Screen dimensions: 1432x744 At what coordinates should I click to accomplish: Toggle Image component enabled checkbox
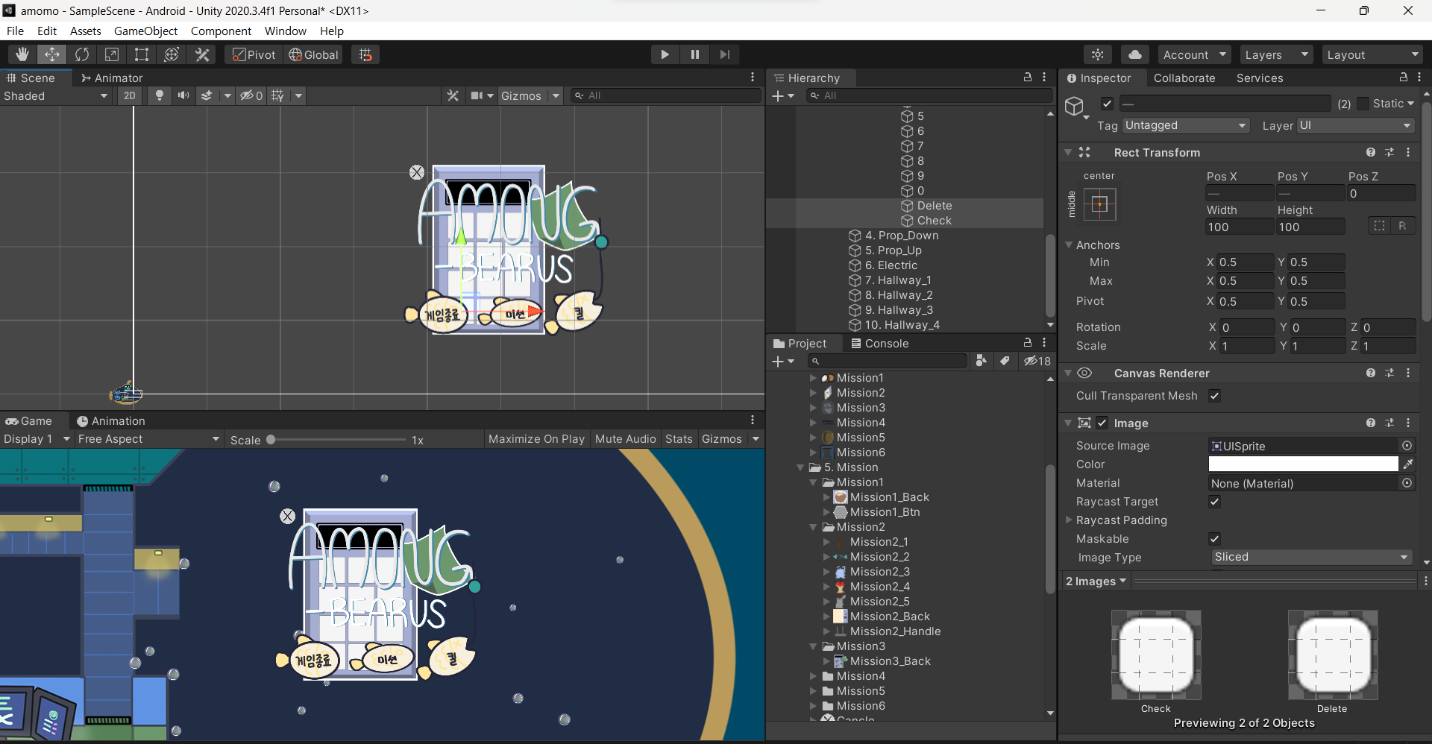click(1102, 423)
